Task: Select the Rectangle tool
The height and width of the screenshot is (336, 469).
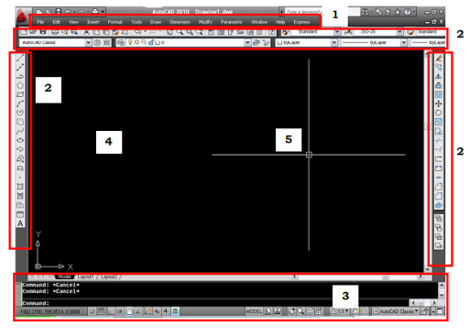Action: (20, 94)
